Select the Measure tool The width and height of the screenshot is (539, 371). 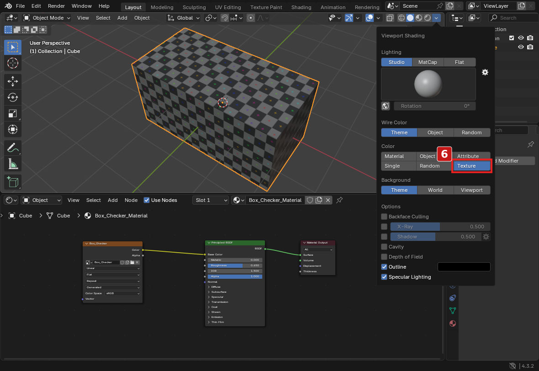[x=13, y=164]
